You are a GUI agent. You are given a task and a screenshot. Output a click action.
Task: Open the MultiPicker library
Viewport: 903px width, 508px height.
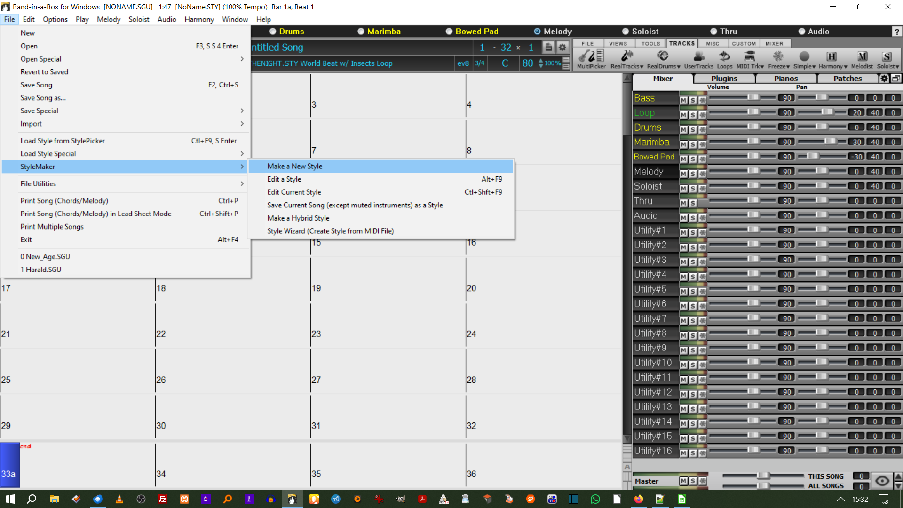click(591, 59)
